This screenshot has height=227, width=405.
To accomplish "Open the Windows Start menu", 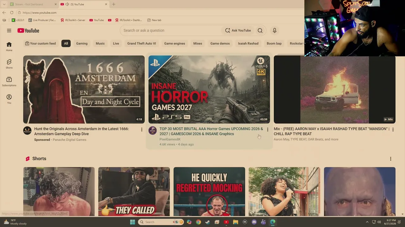I will point(133,222).
